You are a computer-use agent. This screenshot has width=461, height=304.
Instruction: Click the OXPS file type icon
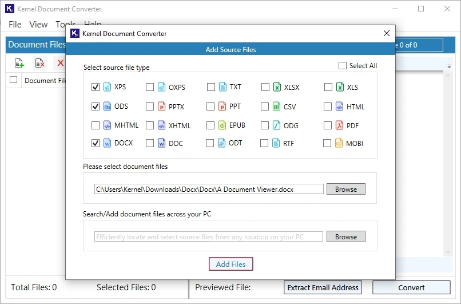click(x=161, y=87)
